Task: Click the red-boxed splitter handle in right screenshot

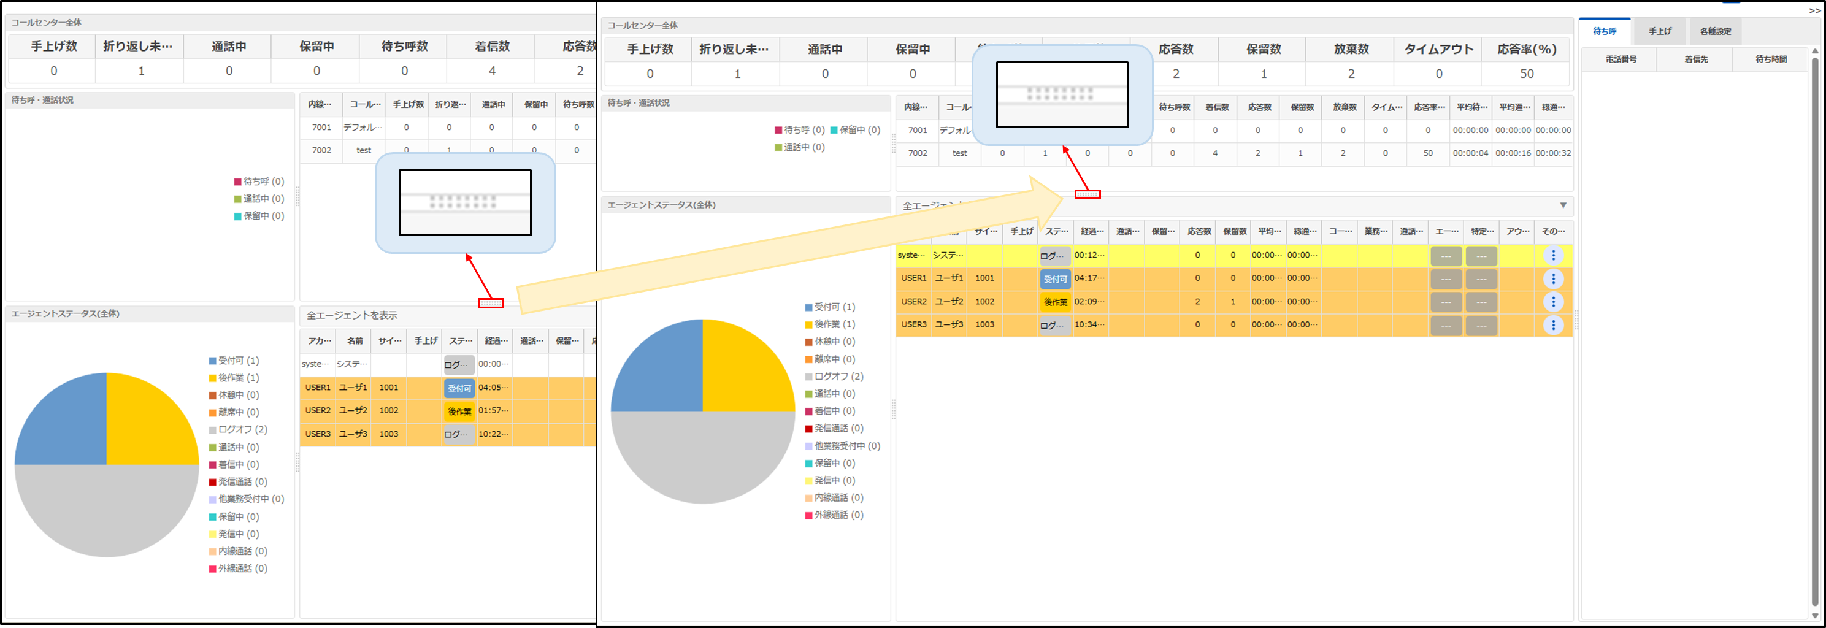Action: (x=1087, y=194)
